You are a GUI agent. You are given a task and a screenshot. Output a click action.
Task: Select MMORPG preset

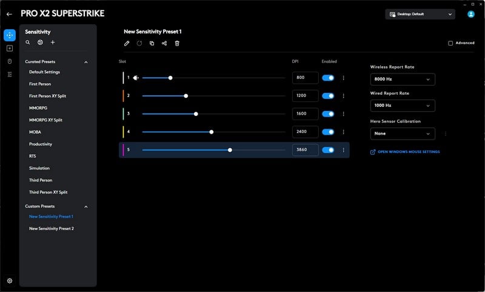38,108
